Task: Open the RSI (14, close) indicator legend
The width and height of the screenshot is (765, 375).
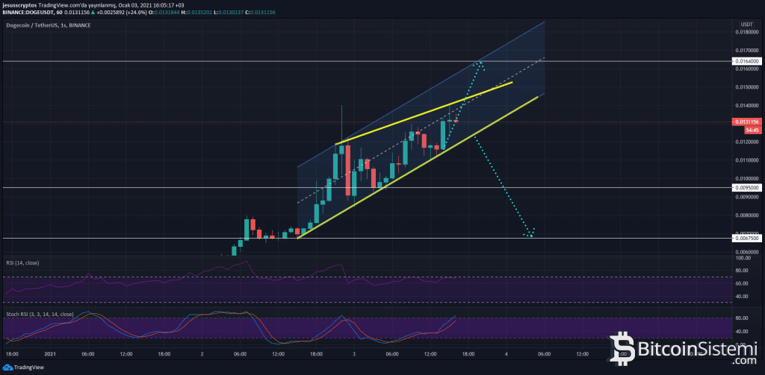Action: 22,262
